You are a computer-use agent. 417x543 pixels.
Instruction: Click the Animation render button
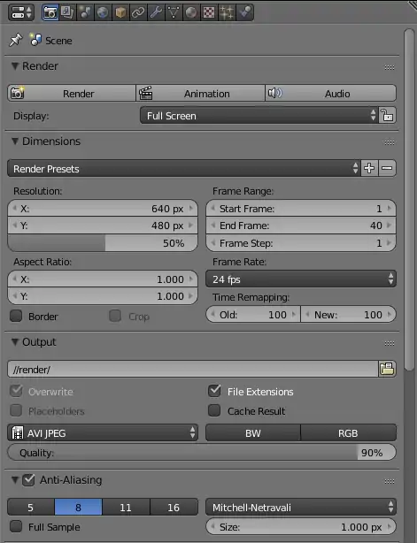(200, 93)
